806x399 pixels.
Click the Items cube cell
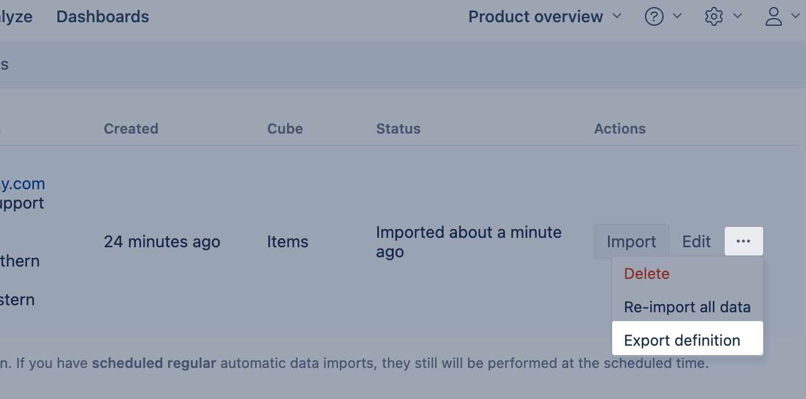[x=288, y=241]
